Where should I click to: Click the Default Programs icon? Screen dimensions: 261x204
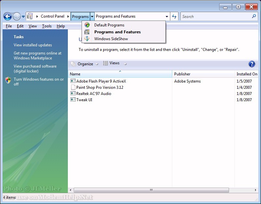click(x=87, y=25)
